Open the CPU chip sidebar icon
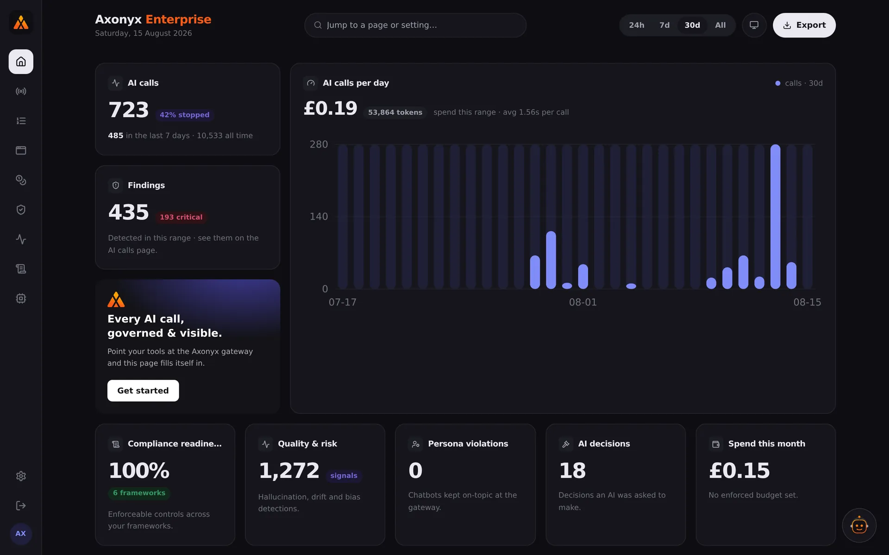This screenshot has height=555, width=889. pos(21,298)
